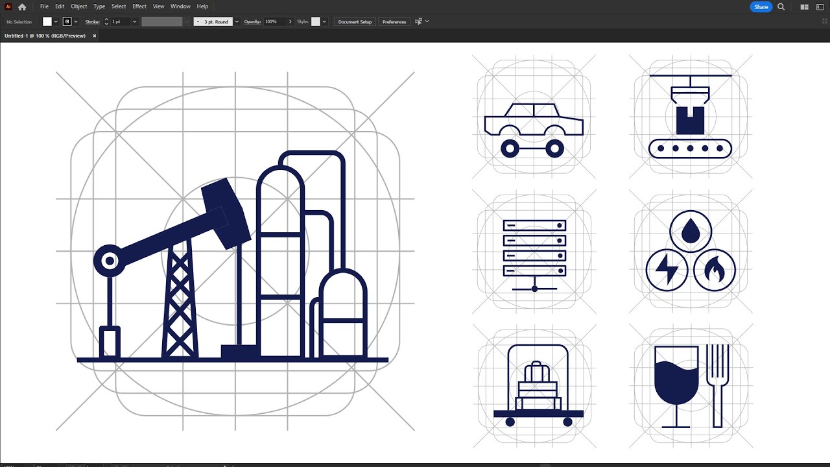Expand the opacity slider arrow
The image size is (830, 467).
(x=290, y=21)
